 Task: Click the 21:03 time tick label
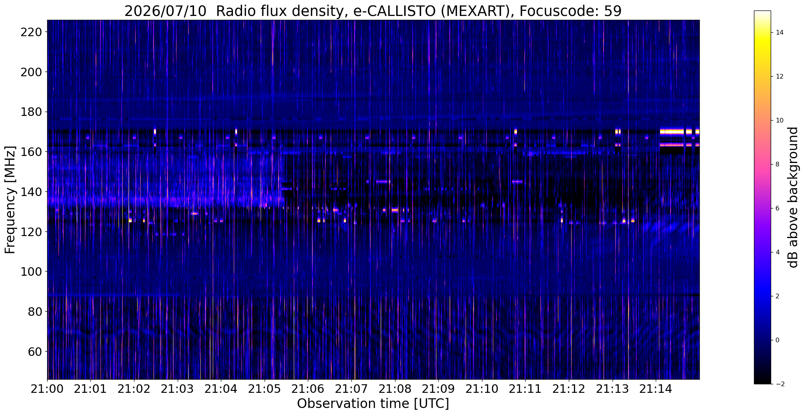tap(178, 389)
